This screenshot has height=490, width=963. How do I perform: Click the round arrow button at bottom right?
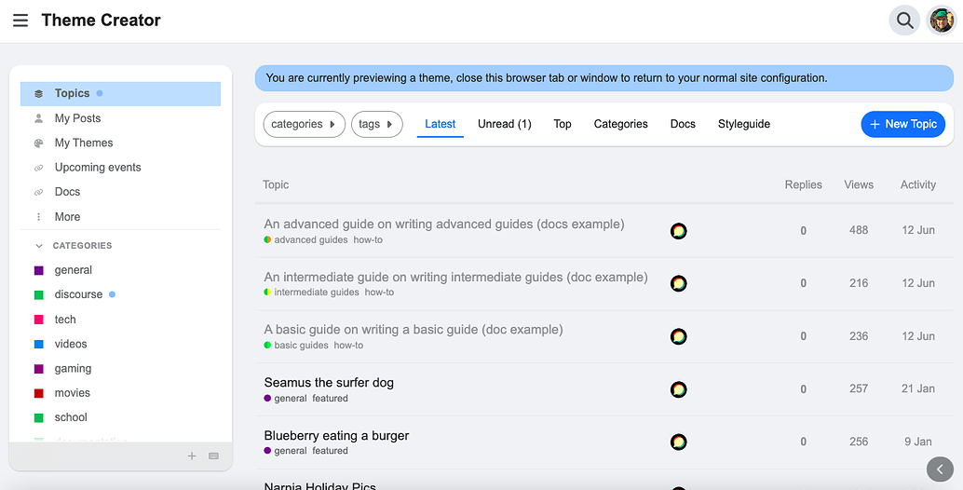click(941, 470)
